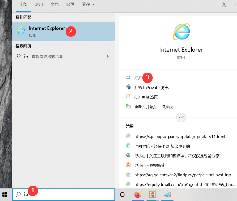
Task: Expand the ie web search result arrow
Action: tap(107, 56)
